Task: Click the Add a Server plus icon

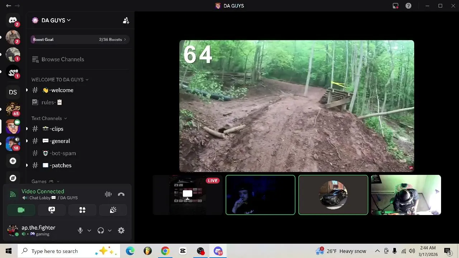Action: pos(13,161)
